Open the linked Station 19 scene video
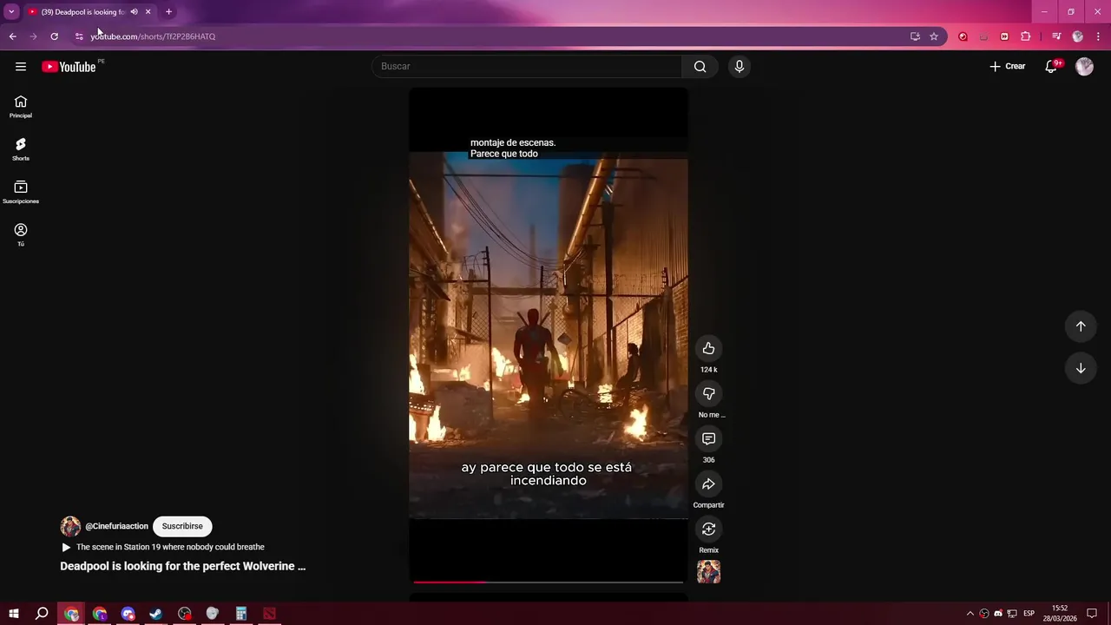This screenshot has width=1111, height=625. (x=170, y=547)
